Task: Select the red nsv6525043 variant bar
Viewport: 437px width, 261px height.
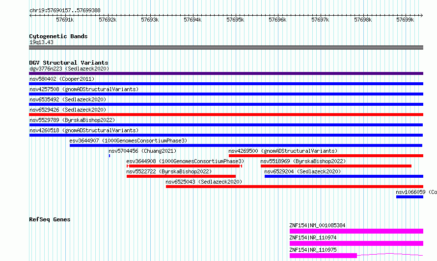Action: pyautogui.click(x=295, y=187)
